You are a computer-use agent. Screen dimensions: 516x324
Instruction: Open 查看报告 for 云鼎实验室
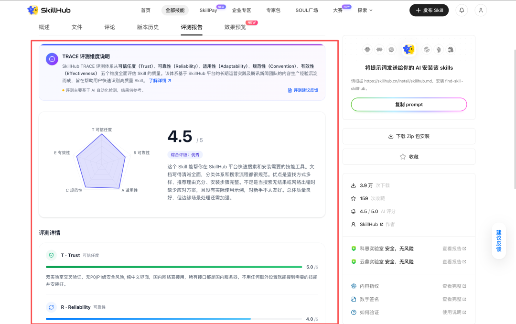454,262
